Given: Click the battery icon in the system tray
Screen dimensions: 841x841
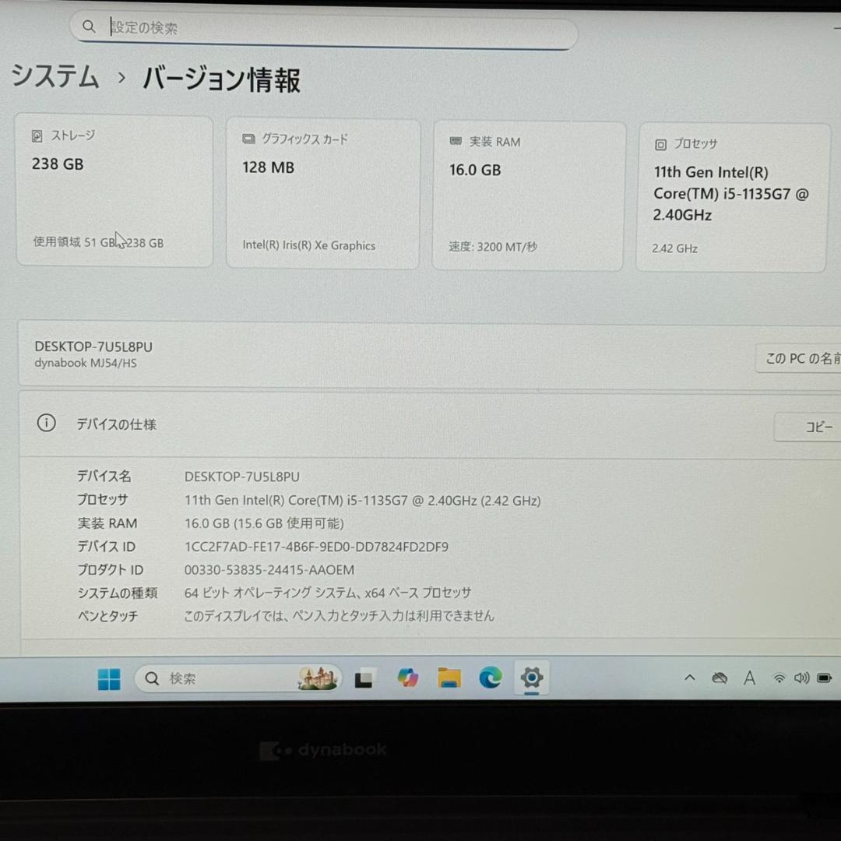Looking at the screenshot, I should tap(823, 678).
